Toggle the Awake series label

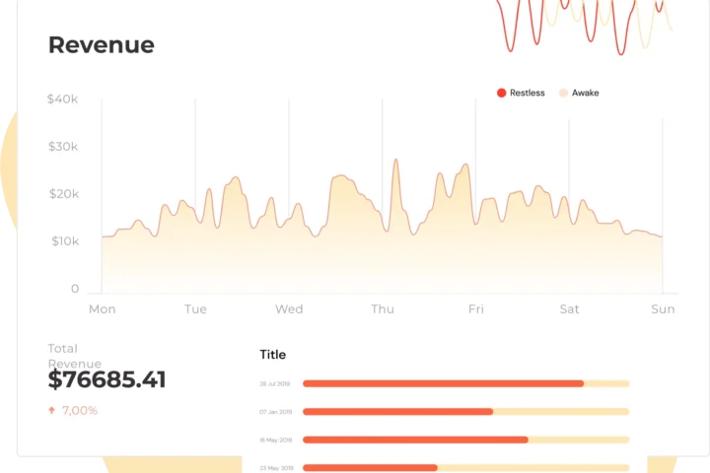(x=585, y=93)
